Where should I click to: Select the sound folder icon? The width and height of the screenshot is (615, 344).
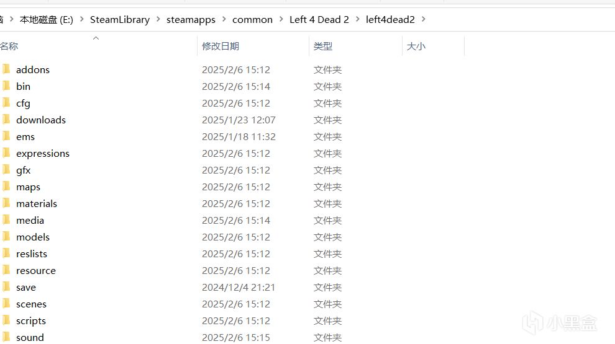(6, 337)
